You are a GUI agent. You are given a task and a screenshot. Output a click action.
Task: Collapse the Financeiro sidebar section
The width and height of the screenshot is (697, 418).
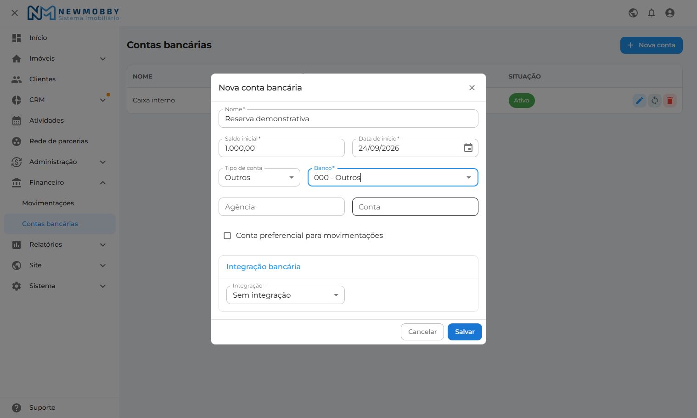pos(60,182)
